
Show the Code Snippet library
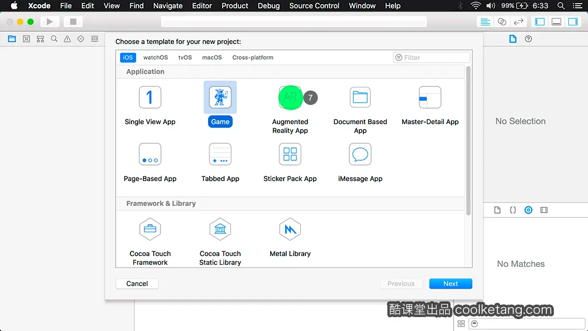[x=512, y=210]
